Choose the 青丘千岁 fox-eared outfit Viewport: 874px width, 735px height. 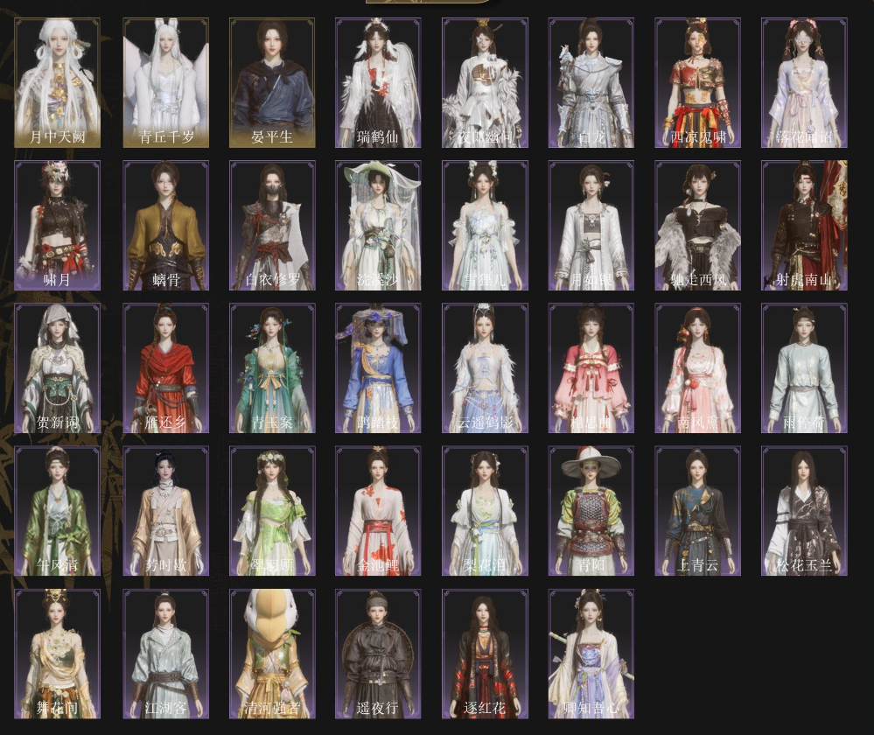[x=165, y=83]
